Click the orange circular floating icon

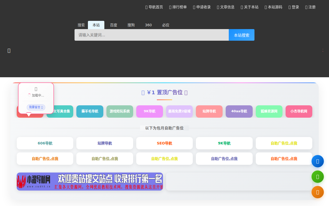(x=318, y=192)
